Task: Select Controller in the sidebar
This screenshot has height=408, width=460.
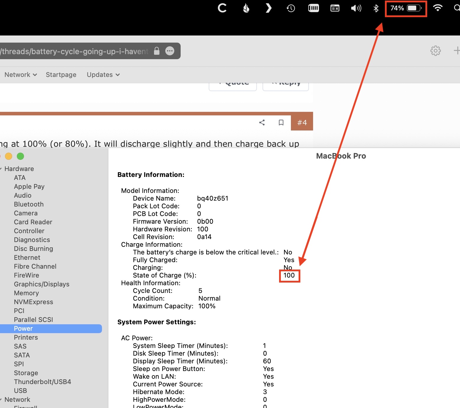Action: pos(29,231)
